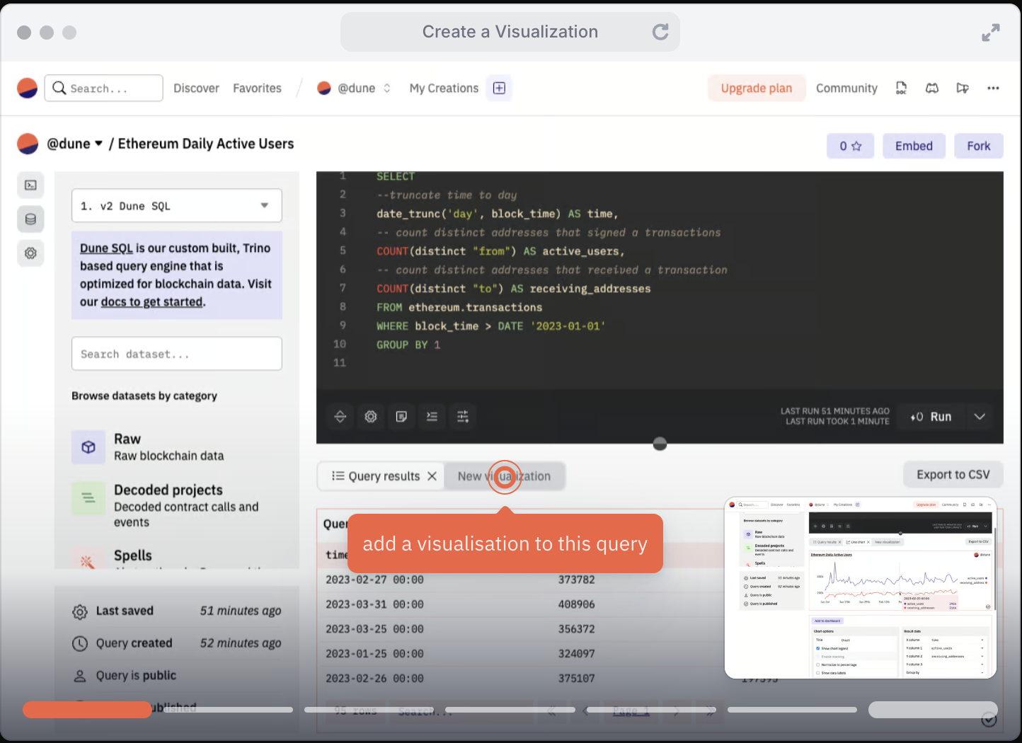Open the three-dots more menu
The width and height of the screenshot is (1022, 743).
[x=993, y=88]
